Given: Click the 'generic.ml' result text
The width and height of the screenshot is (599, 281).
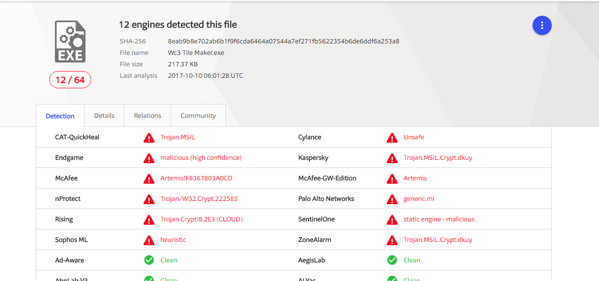Looking at the screenshot, I should pyautogui.click(x=419, y=199).
